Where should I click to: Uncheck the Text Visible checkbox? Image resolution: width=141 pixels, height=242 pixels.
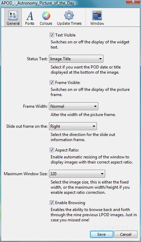point(52,35)
